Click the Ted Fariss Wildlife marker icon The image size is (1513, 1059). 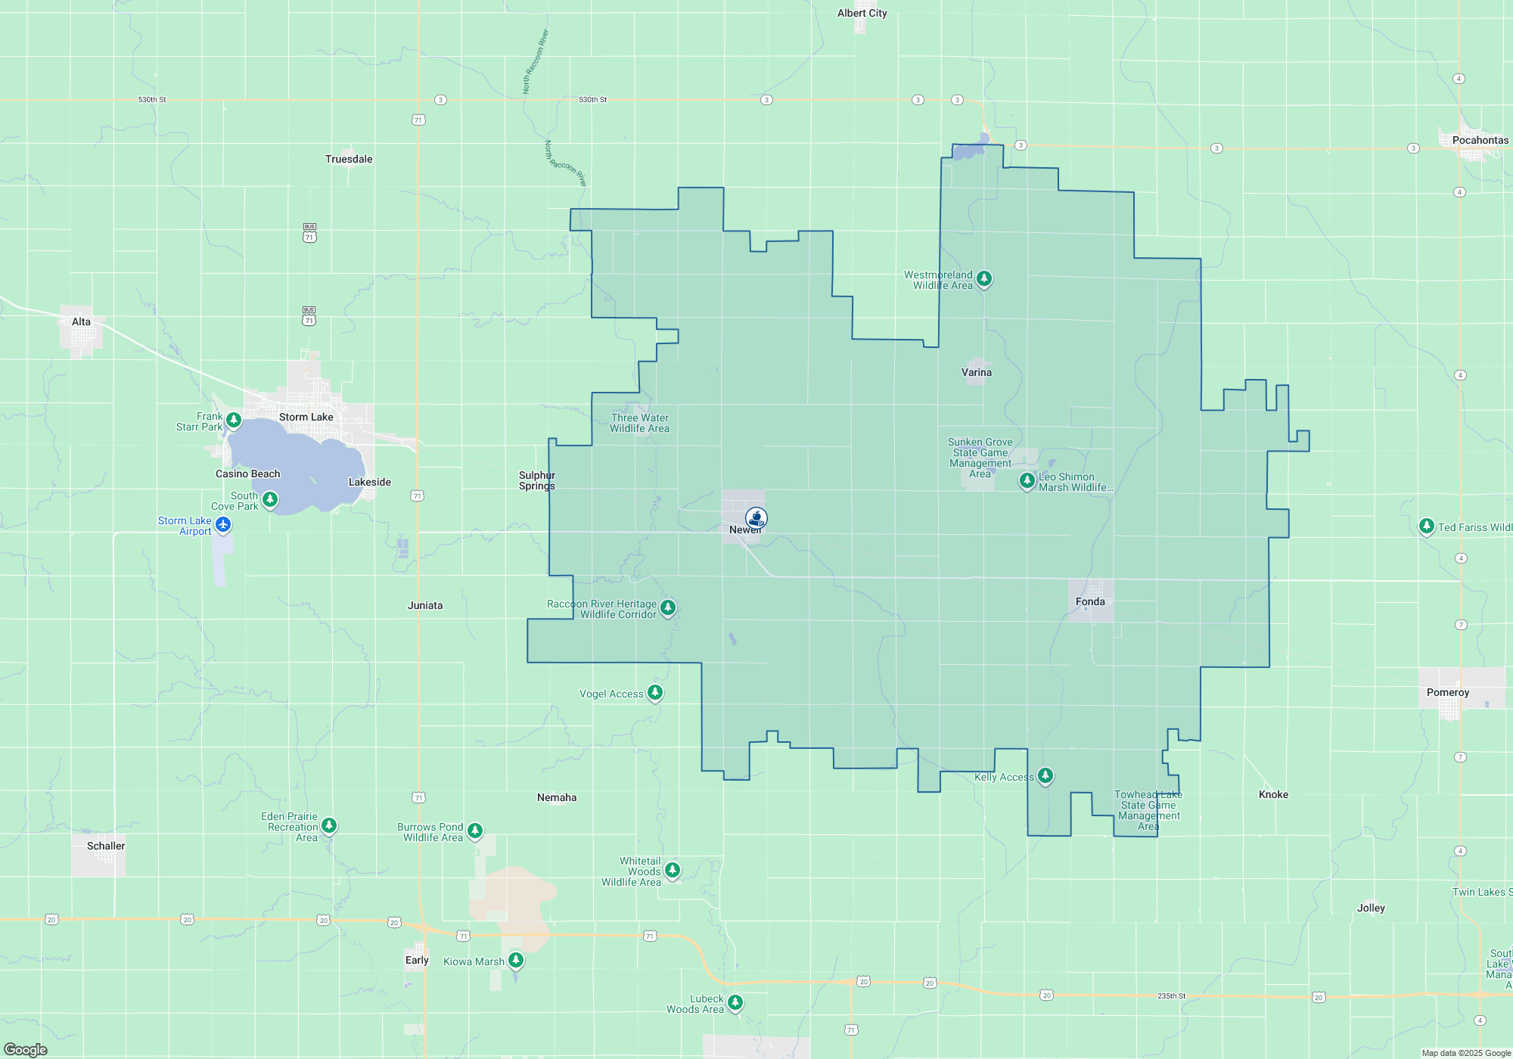1426,526
